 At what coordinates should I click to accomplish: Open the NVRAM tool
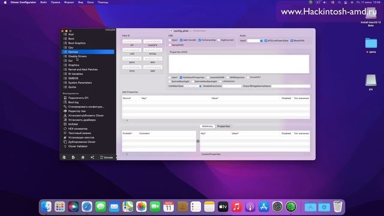(x=73, y=124)
